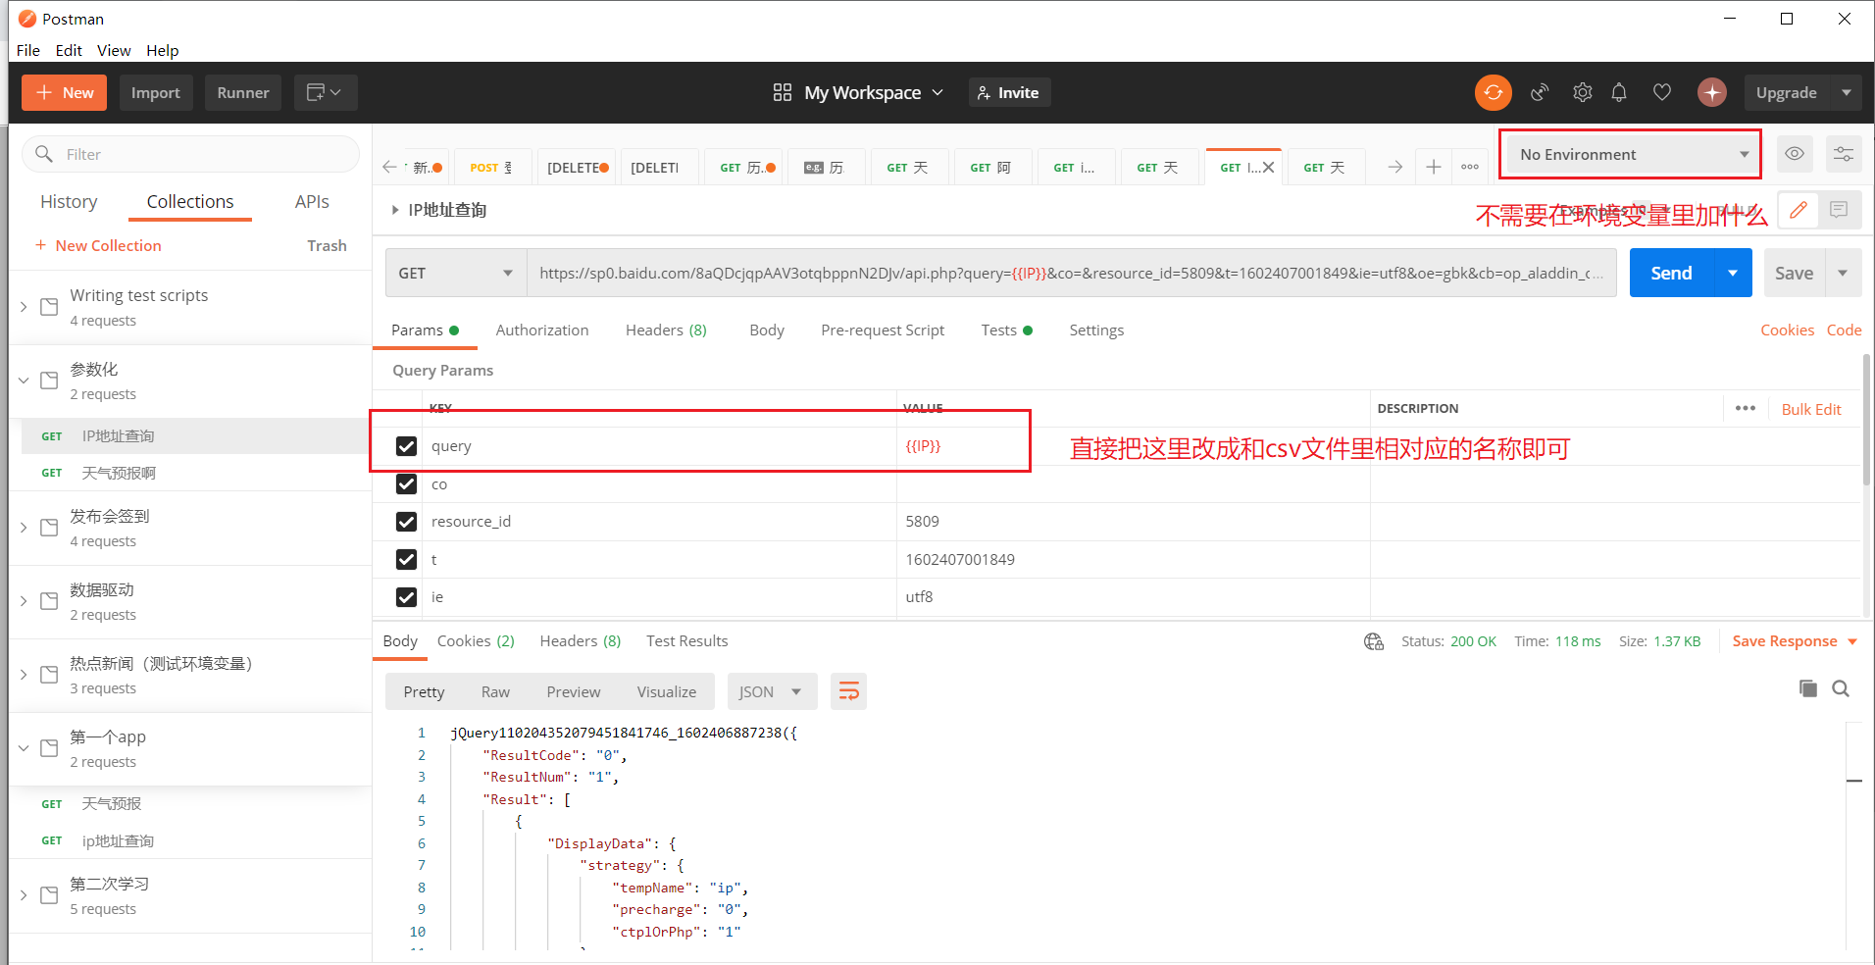Uncheck the resource_id parameter checkbox
Screen dimensions: 1875x965
tap(406, 522)
